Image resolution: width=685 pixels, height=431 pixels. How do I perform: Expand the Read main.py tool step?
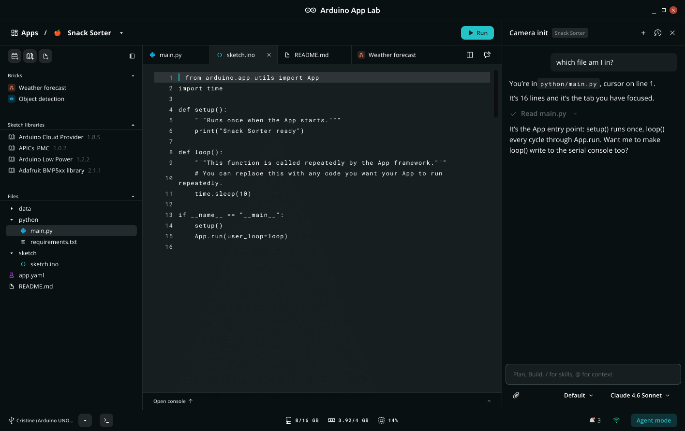[575, 114]
